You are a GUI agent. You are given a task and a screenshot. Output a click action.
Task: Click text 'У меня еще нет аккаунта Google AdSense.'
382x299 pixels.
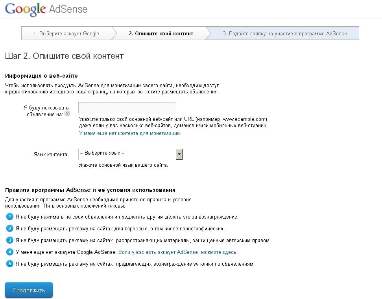pyautogui.click(x=66, y=252)
